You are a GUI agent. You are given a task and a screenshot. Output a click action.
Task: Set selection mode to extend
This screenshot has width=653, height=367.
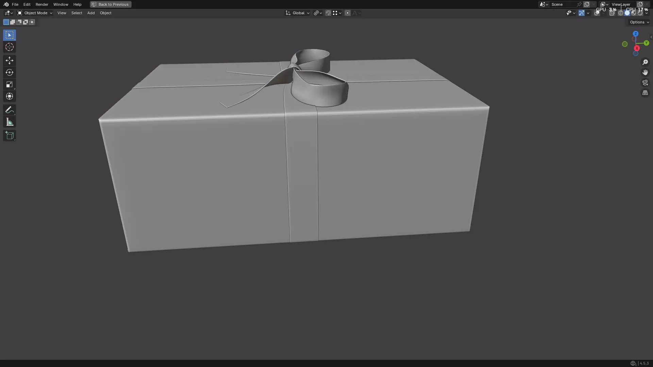coord(13,22)
